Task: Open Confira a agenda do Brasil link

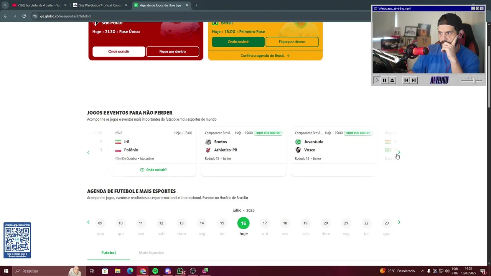Action: [x=265, y=56]
